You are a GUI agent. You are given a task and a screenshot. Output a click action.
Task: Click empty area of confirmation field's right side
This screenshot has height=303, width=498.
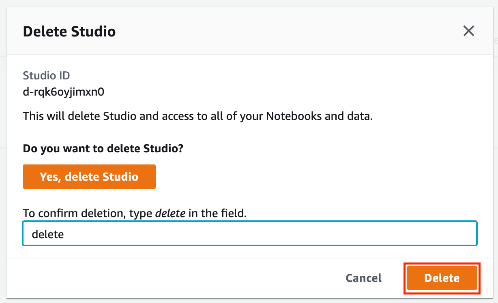pos(365,234)
